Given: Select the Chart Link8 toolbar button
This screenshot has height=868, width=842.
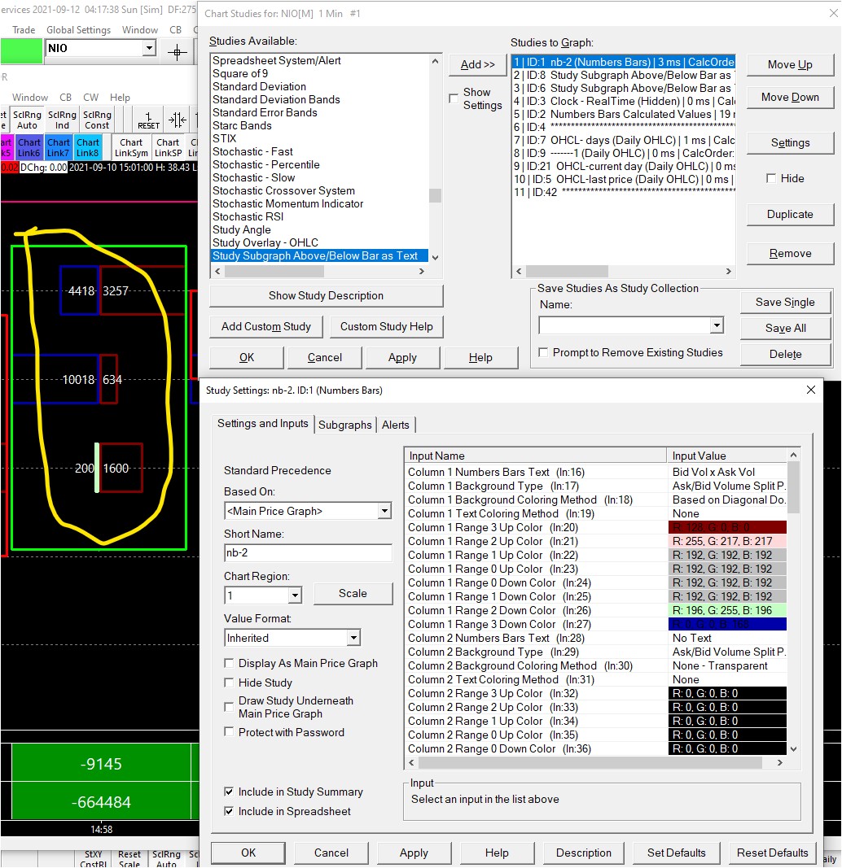Looking at the screenshot, I should [88, 148].
